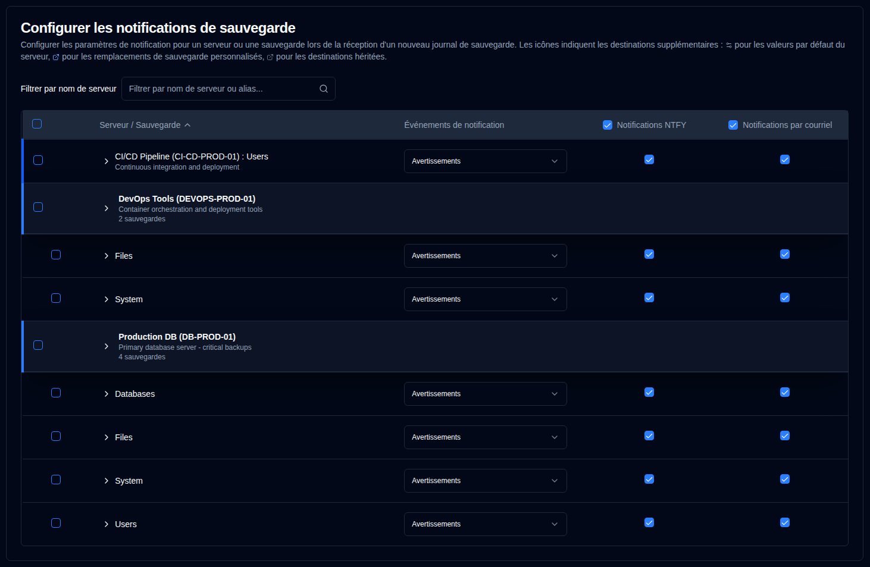Open the events dropdown for Production DB Users
Screen dimensions: 870x567
tap(486, 524)
